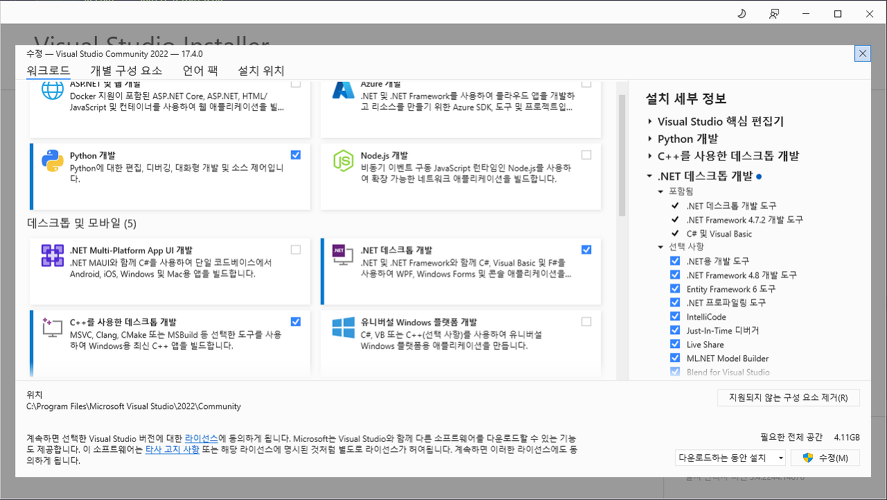Uncheck the Just-In-Time 디버거 option
This screenshot has width=887, height=500.
pos(675,330)
